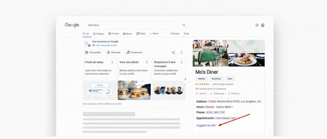327x139 pixels.
Task: Open the Google apps grid
Action: coord(257,25)
